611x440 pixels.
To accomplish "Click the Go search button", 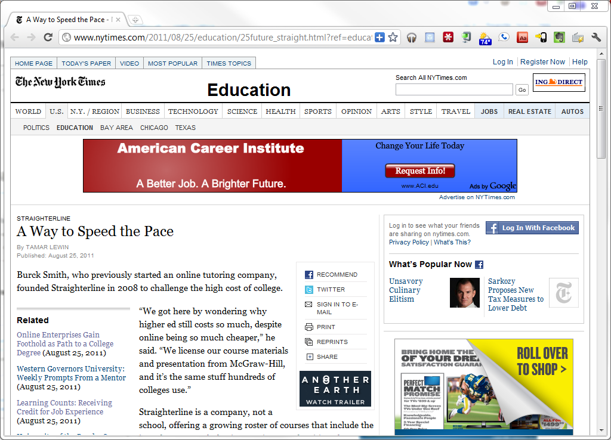I will click(x=521, y=90).
